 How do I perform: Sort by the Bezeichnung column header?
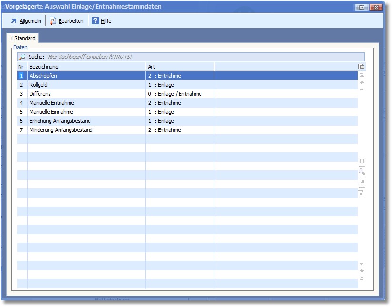coord(86,67)
